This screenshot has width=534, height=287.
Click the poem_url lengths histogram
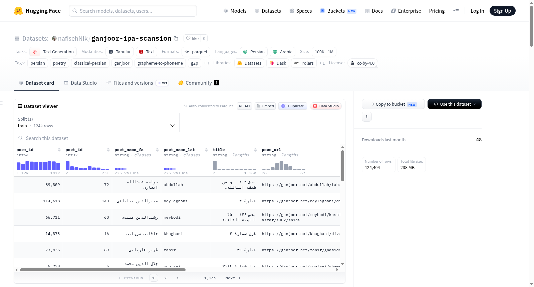tap(284, 165)
